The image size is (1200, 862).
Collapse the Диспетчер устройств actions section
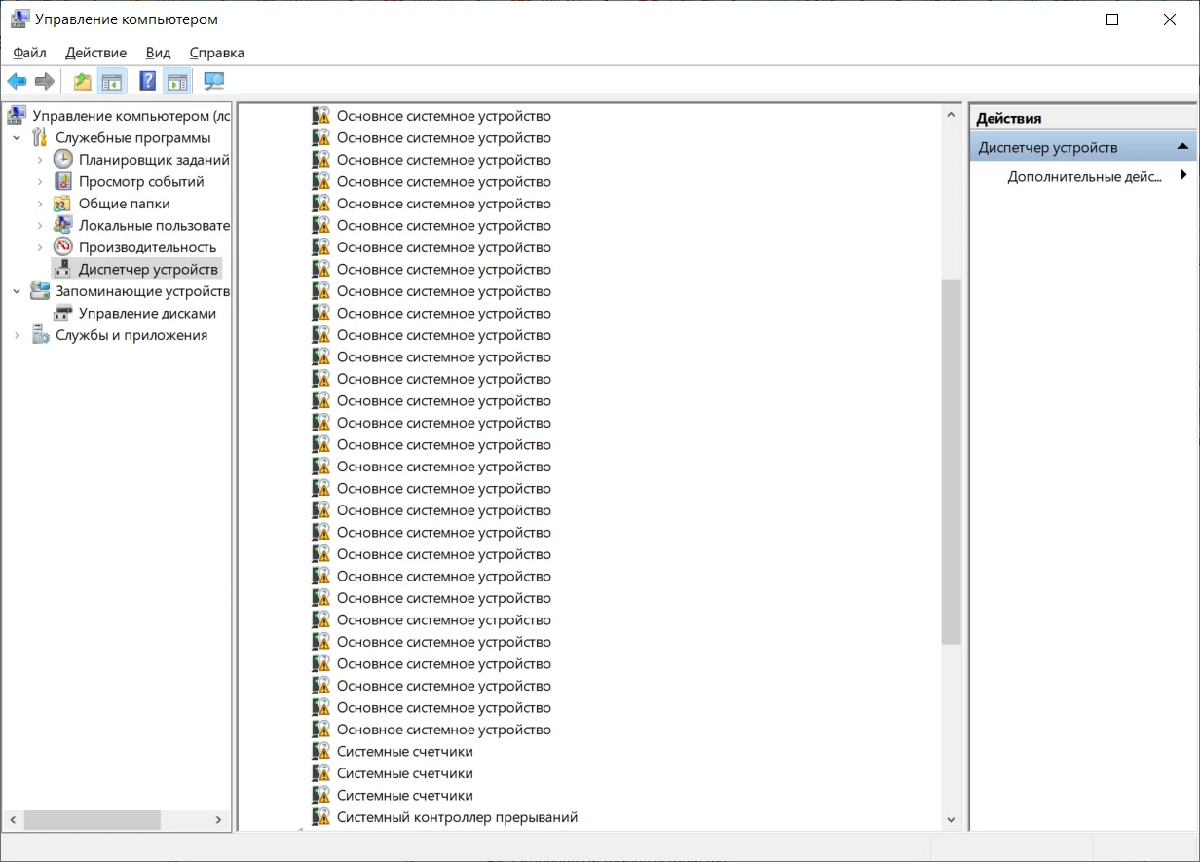coord(1182,147)
